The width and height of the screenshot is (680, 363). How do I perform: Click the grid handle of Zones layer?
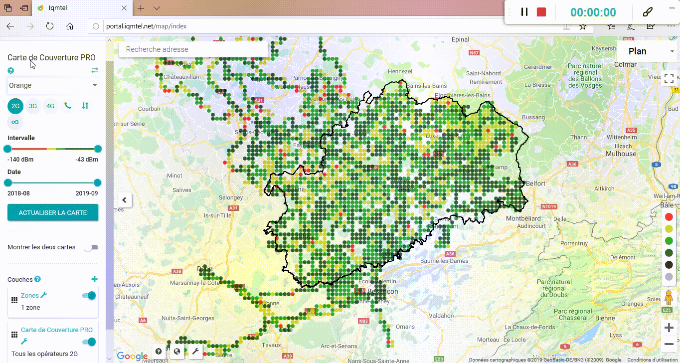tap(14, 300)
